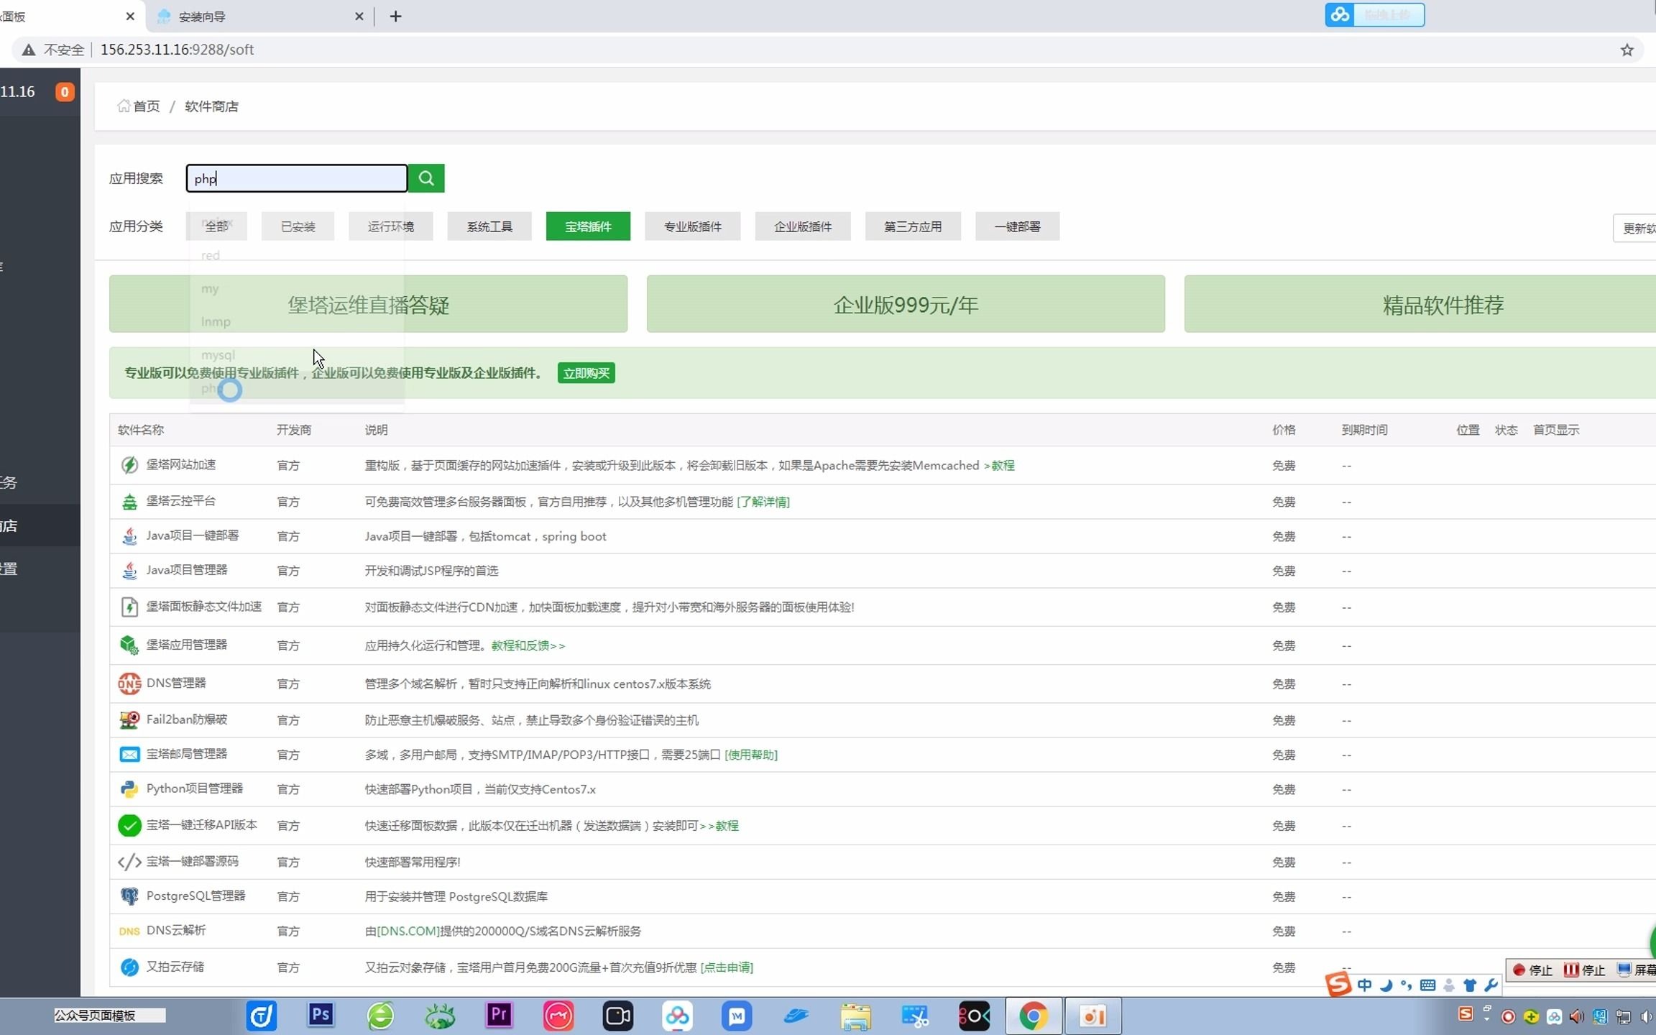Click the green search magnifier button

click(x=426, y=178)
